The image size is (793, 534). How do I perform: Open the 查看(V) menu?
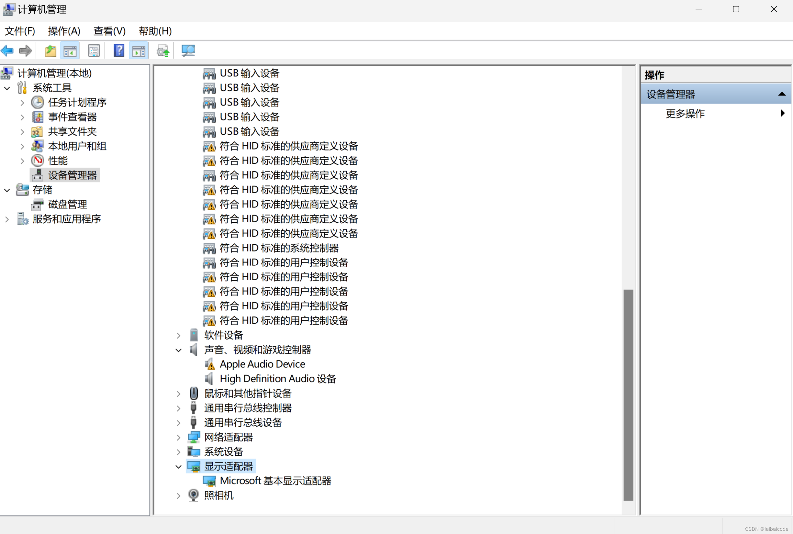109,31
